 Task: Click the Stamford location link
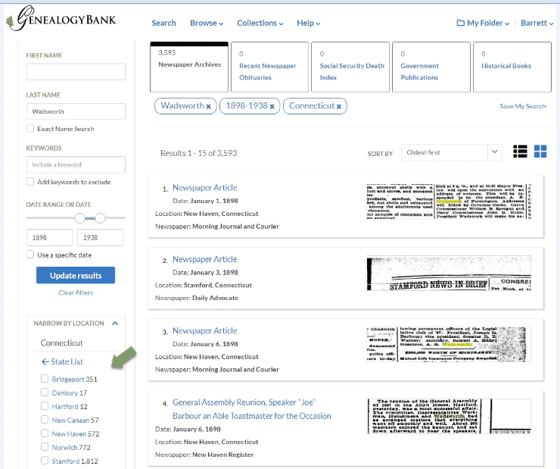click(66, 461)
